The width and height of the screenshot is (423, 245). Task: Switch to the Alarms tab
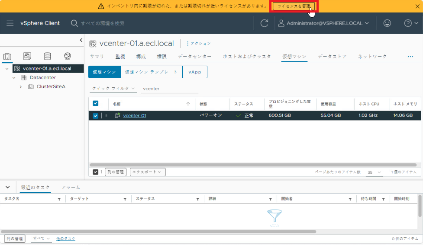[71, 188]
